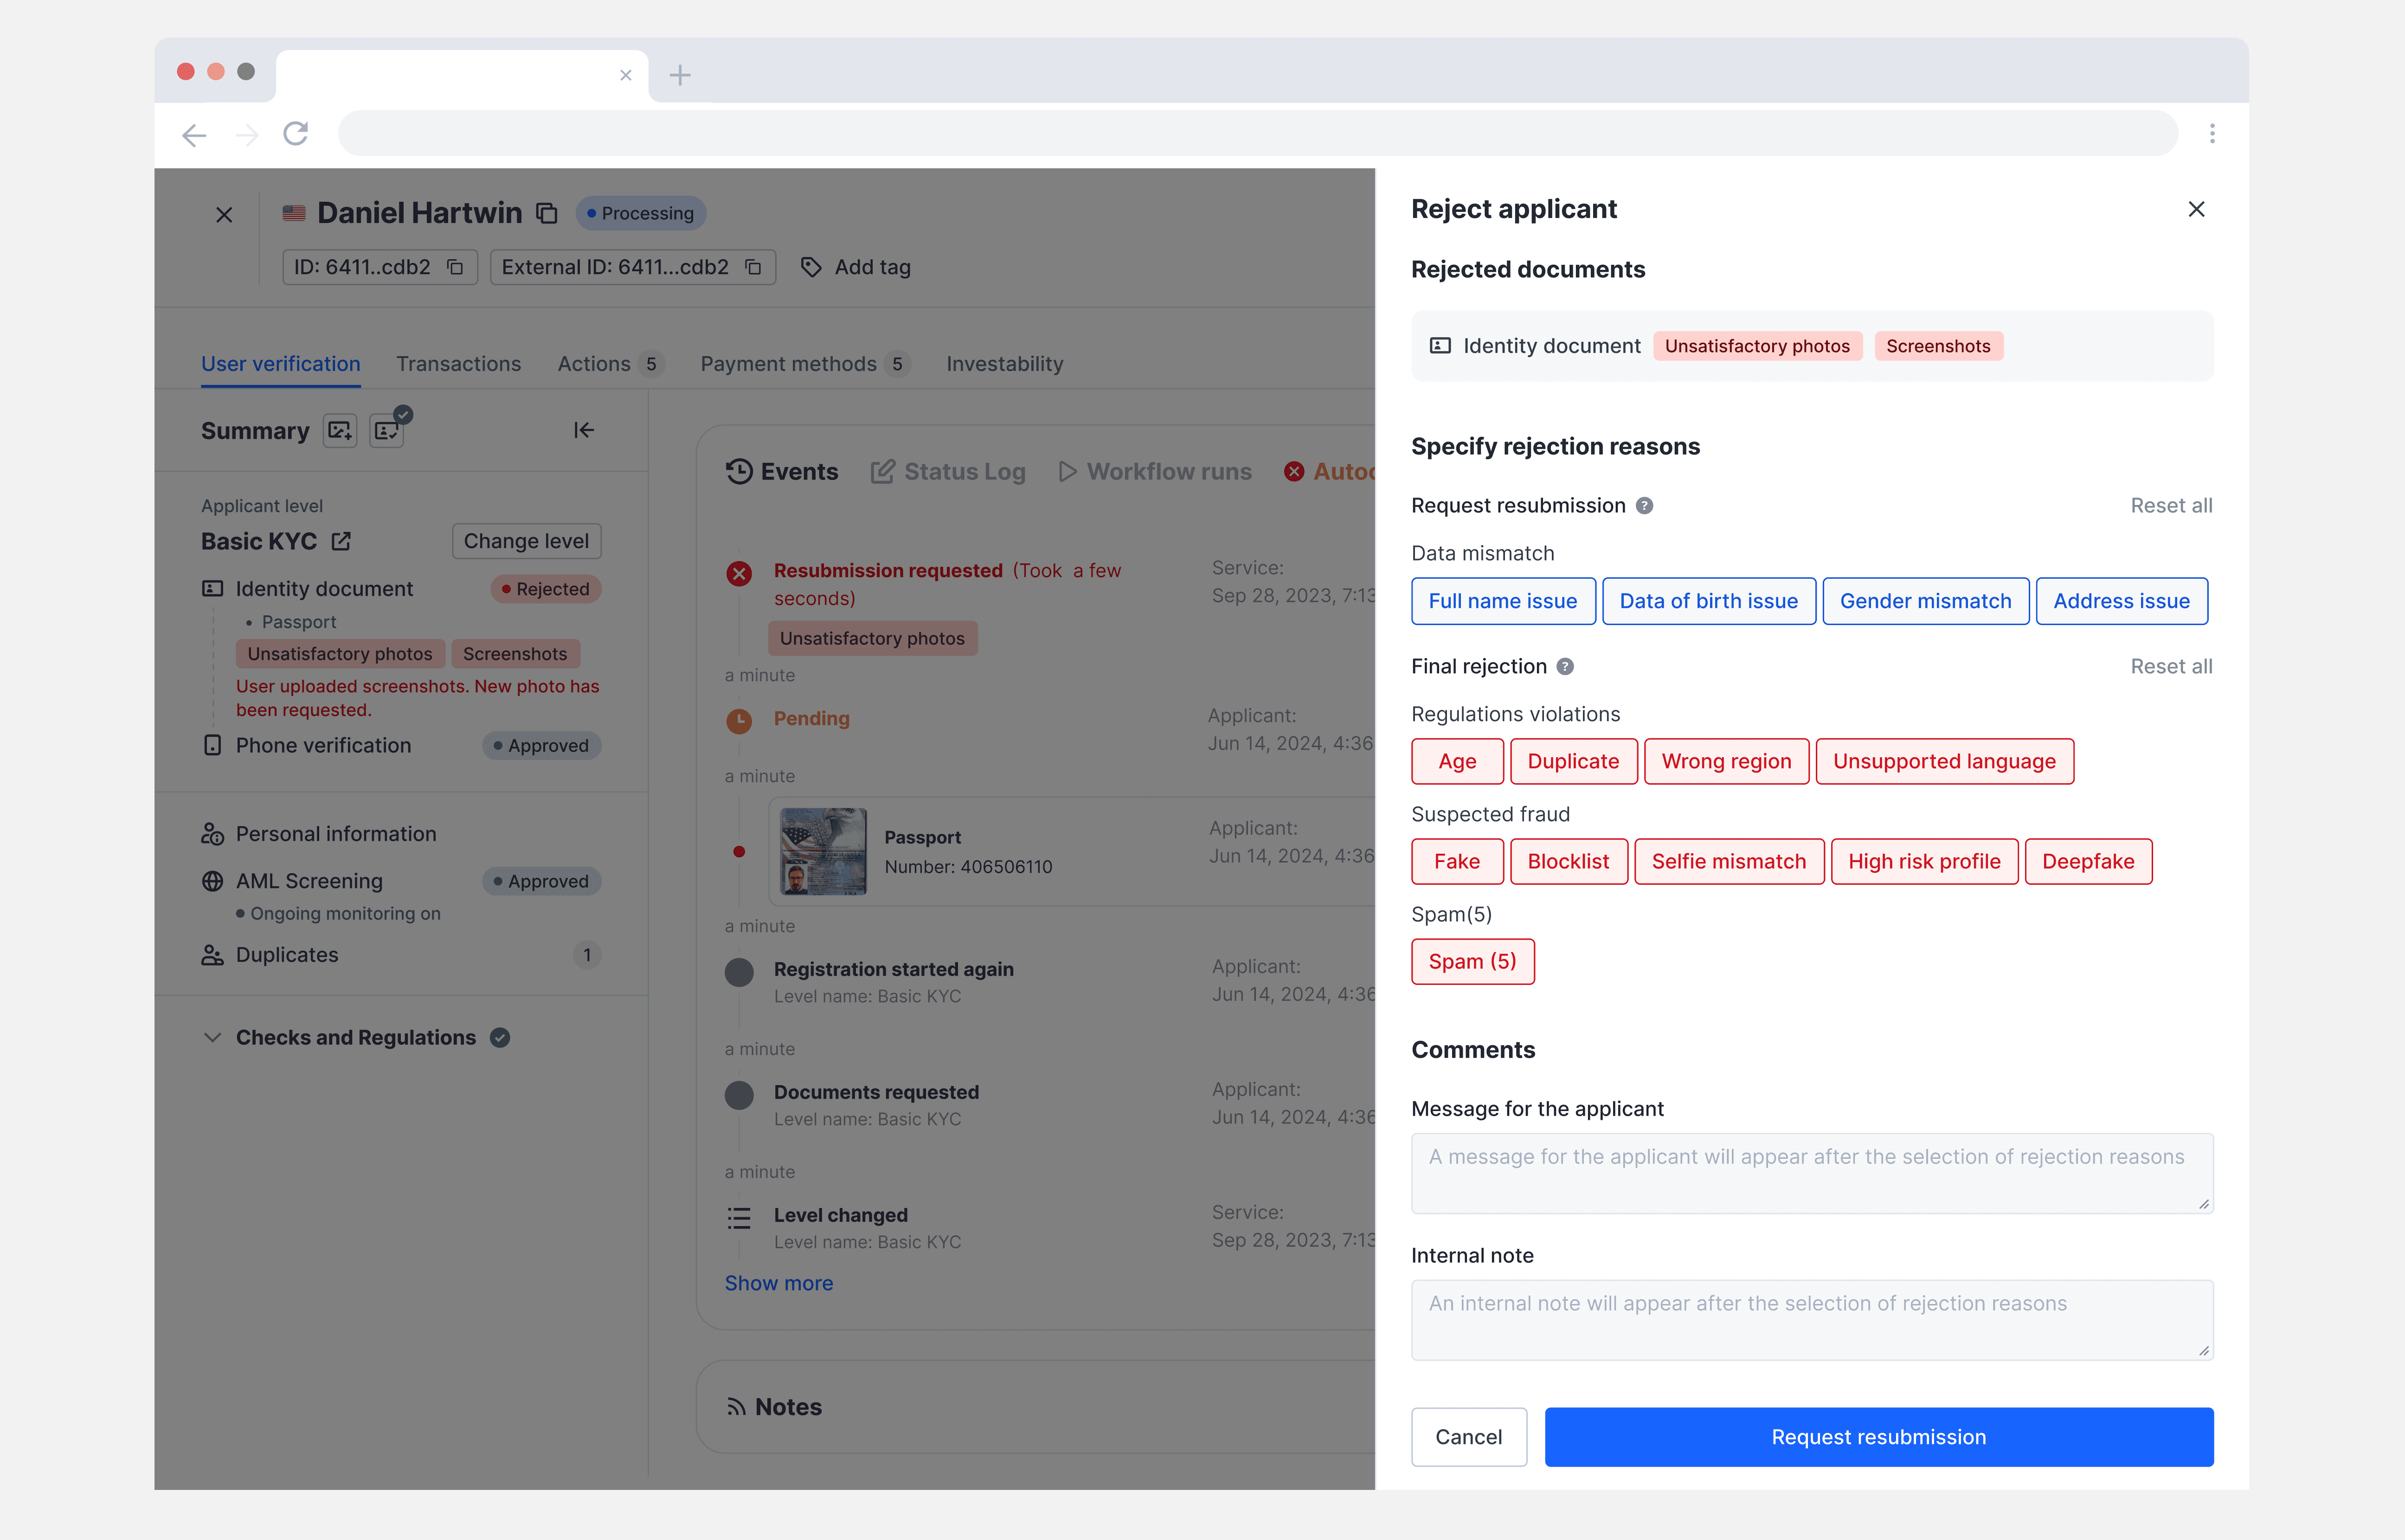
Task: Click the browser back arrow
Action: (x=194, y=134)
